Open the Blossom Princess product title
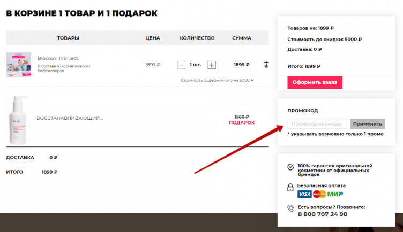 click(x=58, y=58)
